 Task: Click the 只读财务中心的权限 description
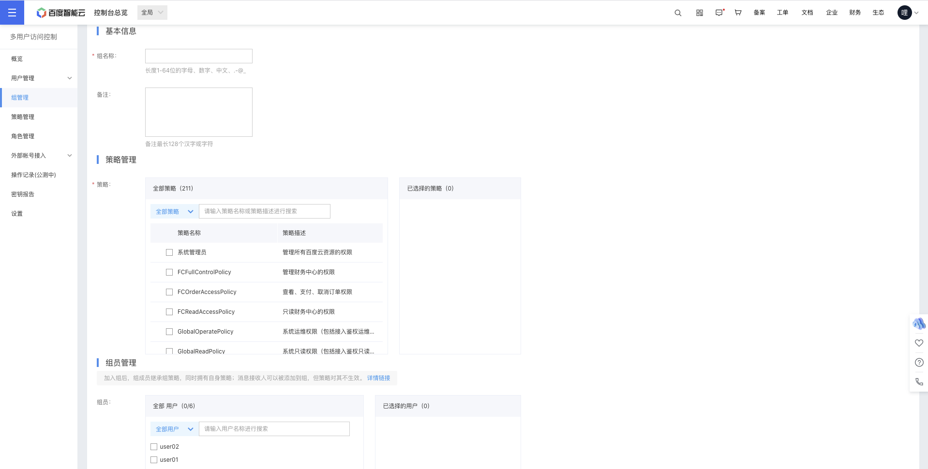(x=309, y=312)
